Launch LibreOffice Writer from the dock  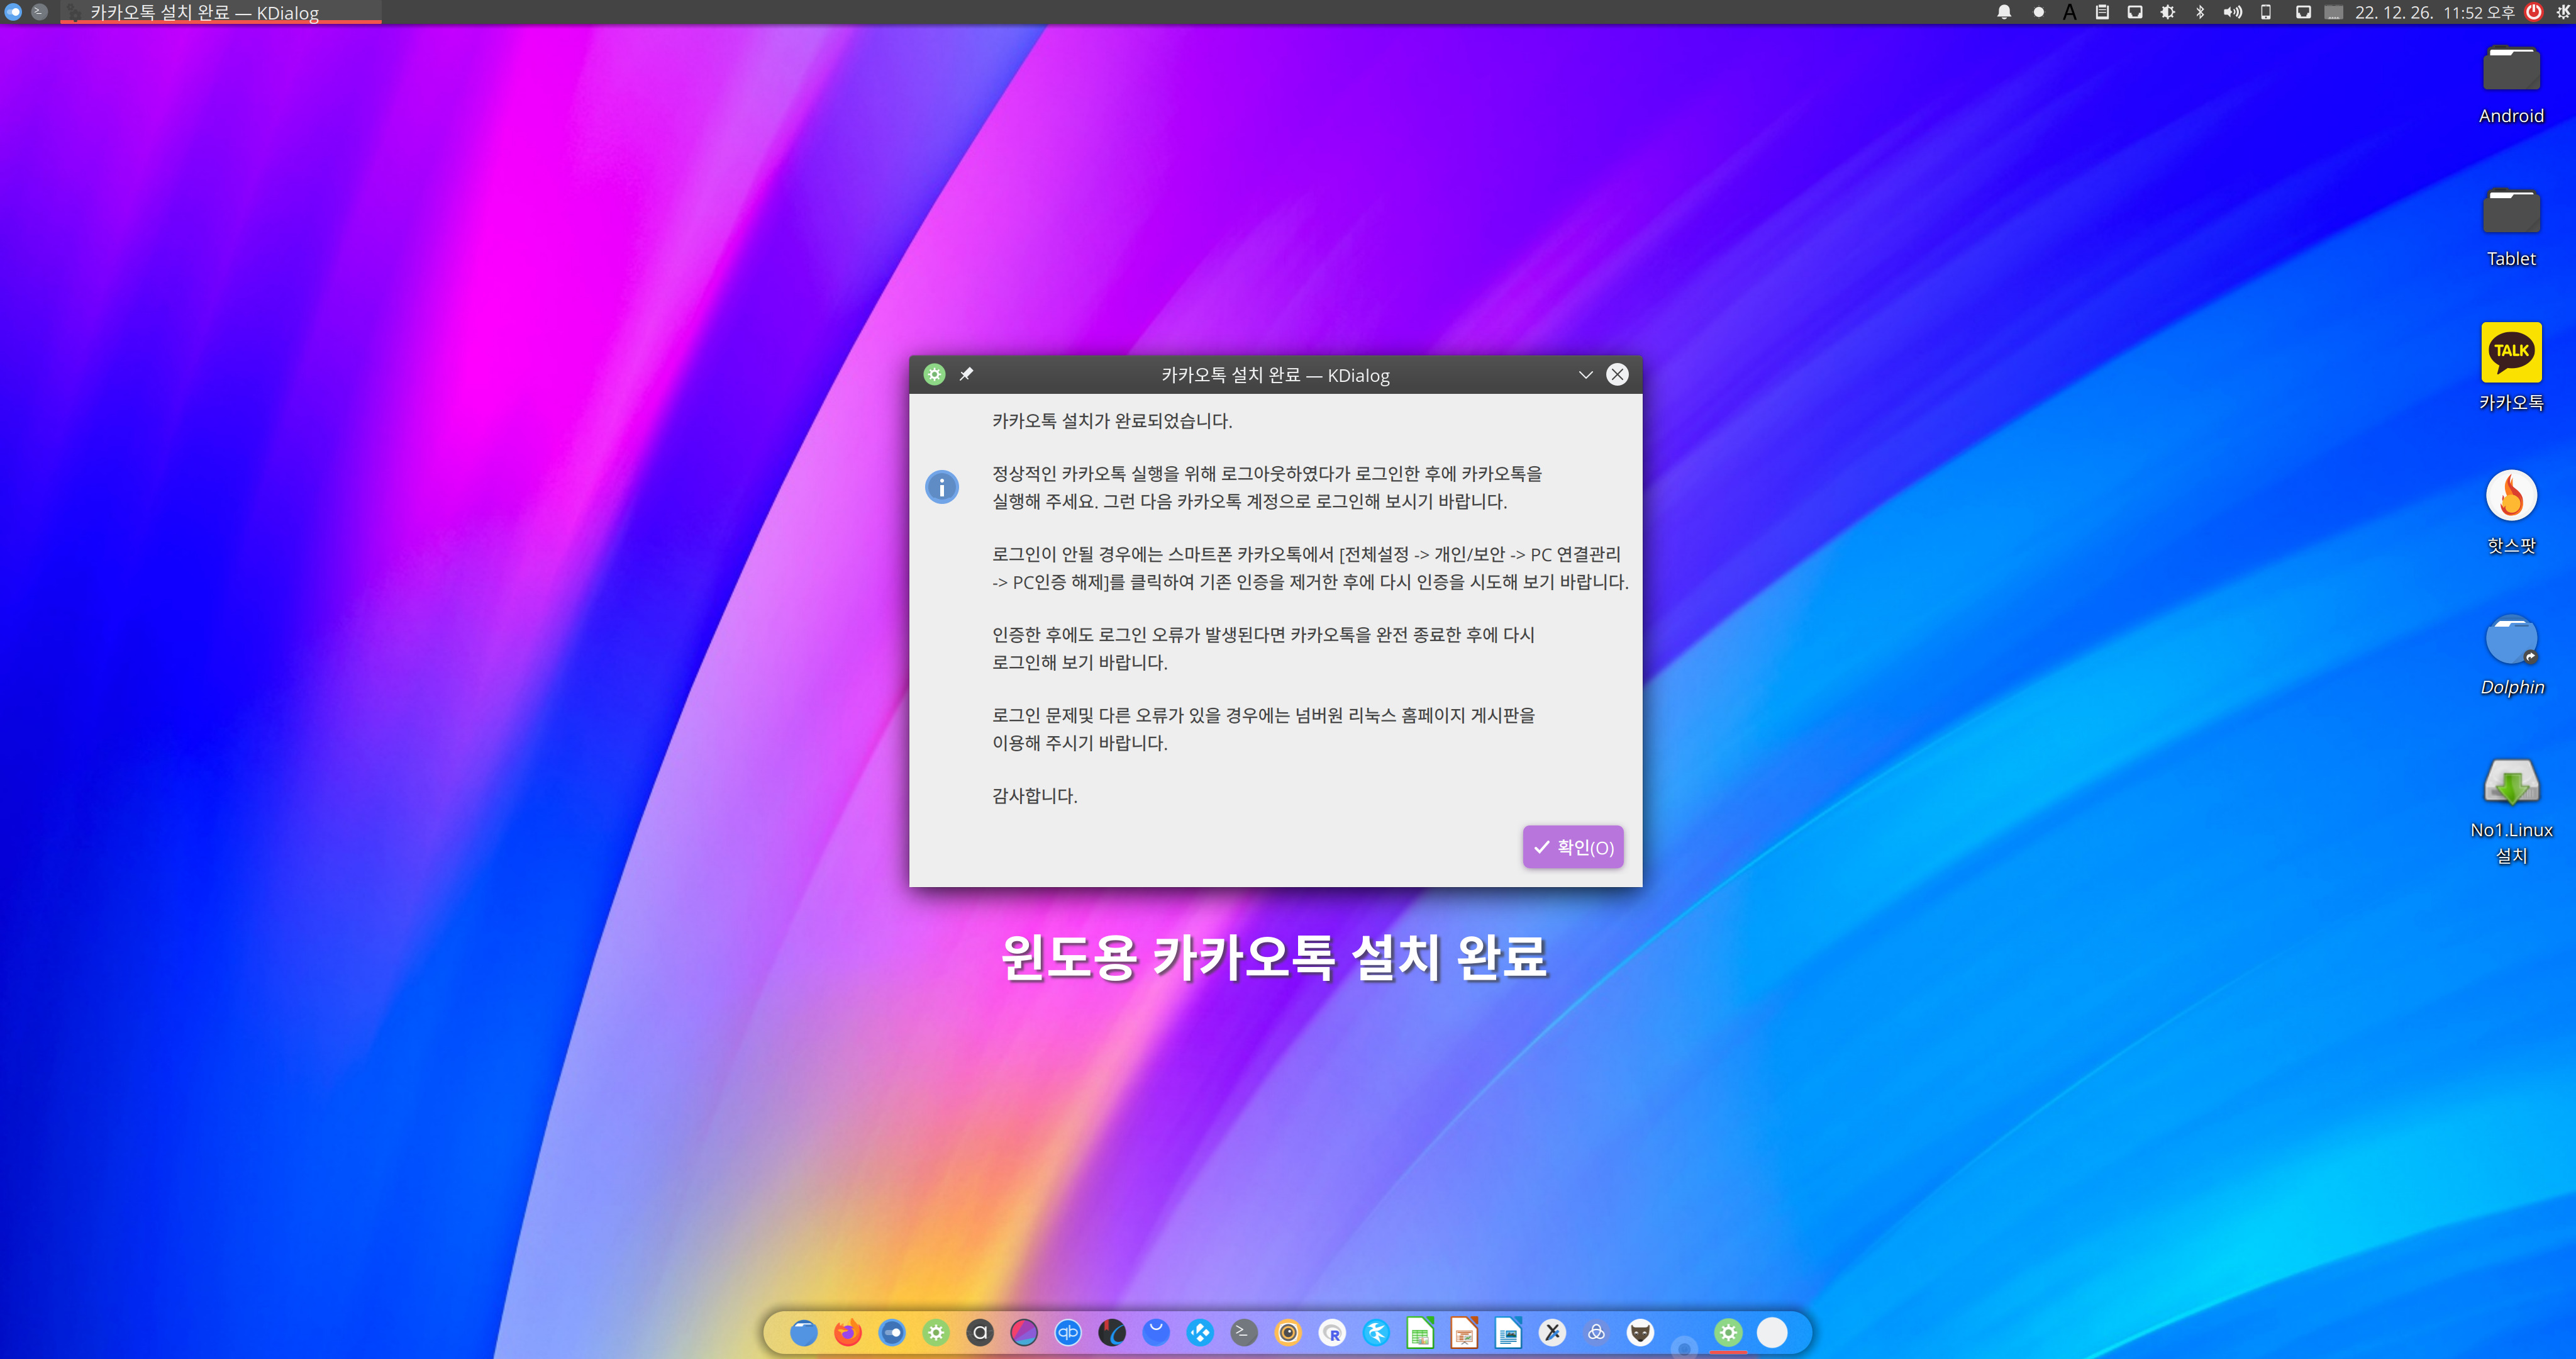pyautogui.click(x=1508, y=1332)
